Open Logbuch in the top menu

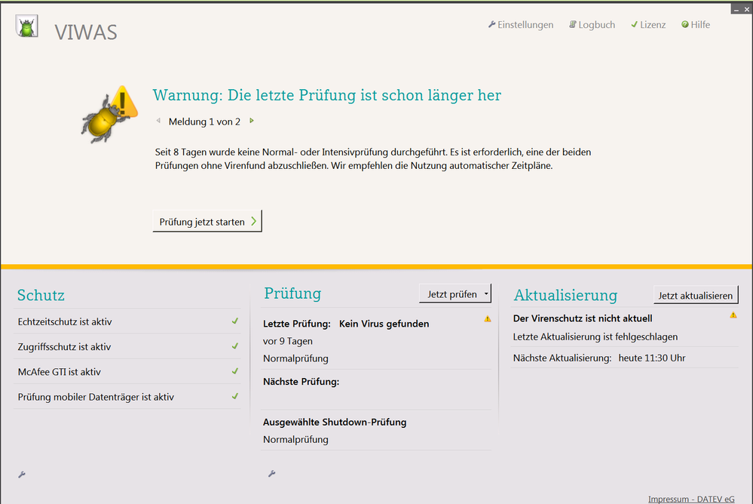click(x=592, y=25)
